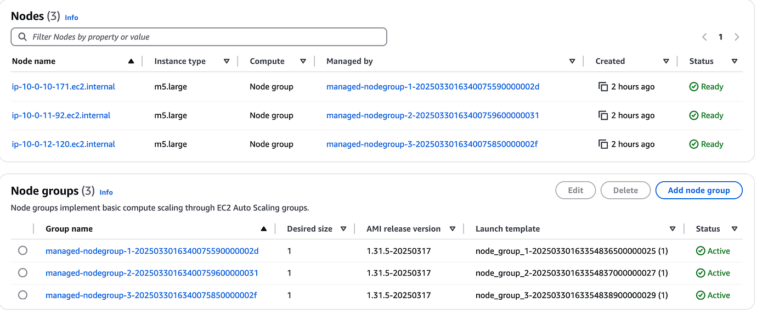Copy created time for ip-10-0-12-120 node

click(603, 144)
